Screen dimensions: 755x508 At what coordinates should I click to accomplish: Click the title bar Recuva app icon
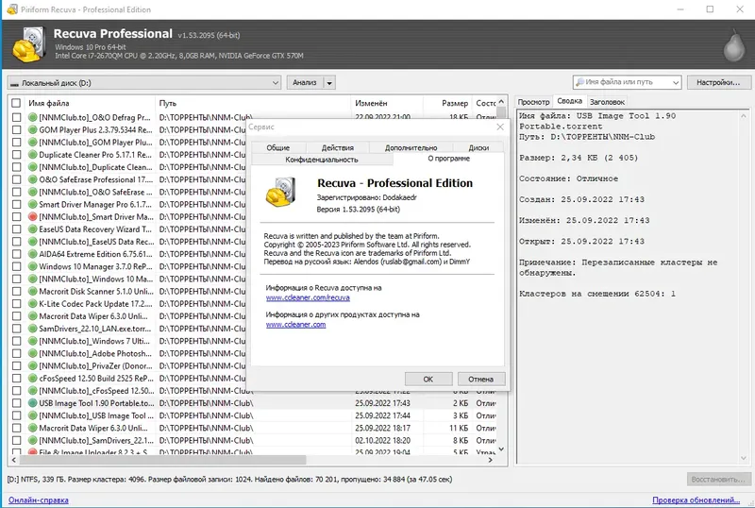11,9
